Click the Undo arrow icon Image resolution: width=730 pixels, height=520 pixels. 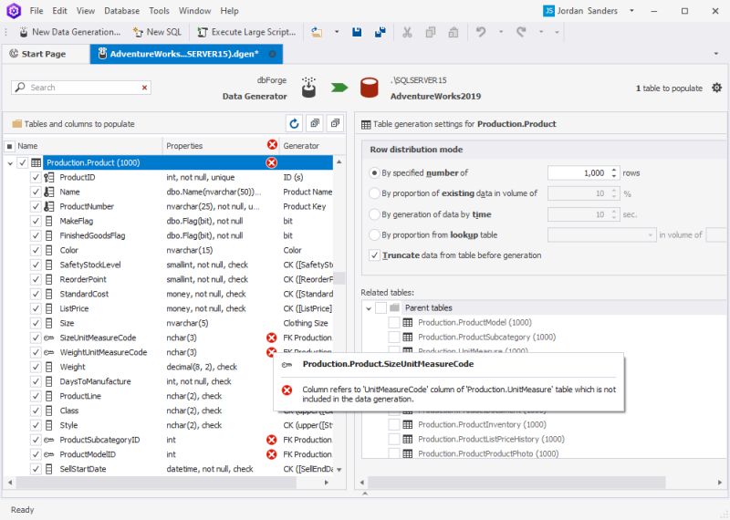point(481,32)
